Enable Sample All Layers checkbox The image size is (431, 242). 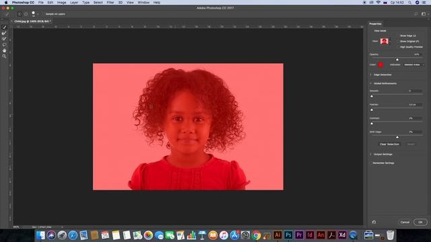tap(43, 13)
